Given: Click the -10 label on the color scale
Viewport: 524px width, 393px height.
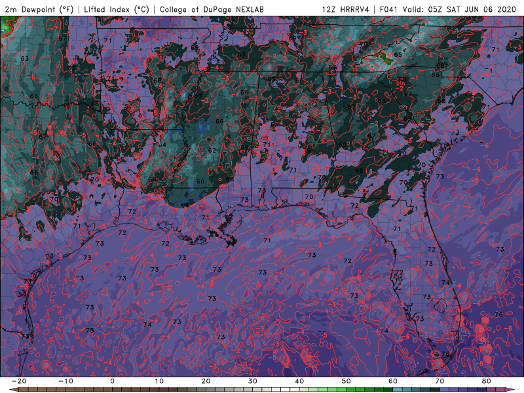Looking at the screenshot, I should (x=65, y=381).
